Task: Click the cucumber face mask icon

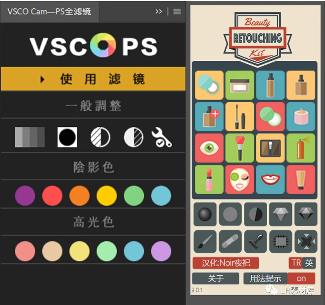Action: [240, 180]
